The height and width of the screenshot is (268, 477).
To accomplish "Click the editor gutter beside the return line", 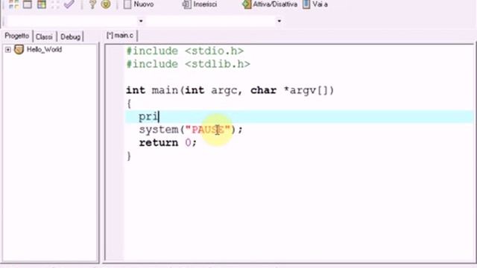I will click(x=115, y=143).
